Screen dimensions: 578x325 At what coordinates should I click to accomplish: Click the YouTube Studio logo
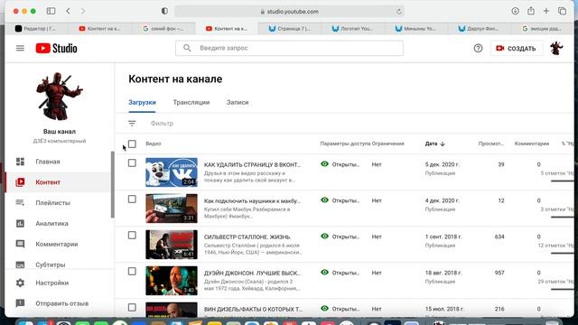coord(56,48)
